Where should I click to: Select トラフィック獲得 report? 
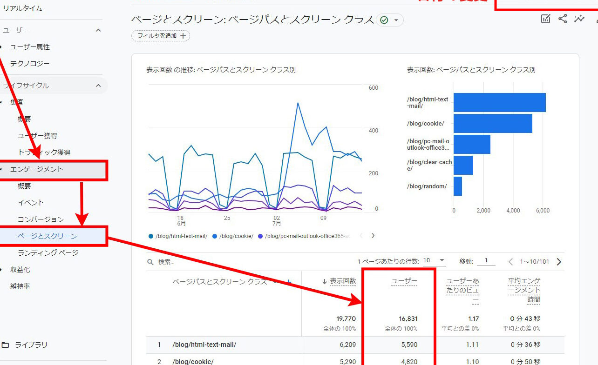[x=44, y=153]
